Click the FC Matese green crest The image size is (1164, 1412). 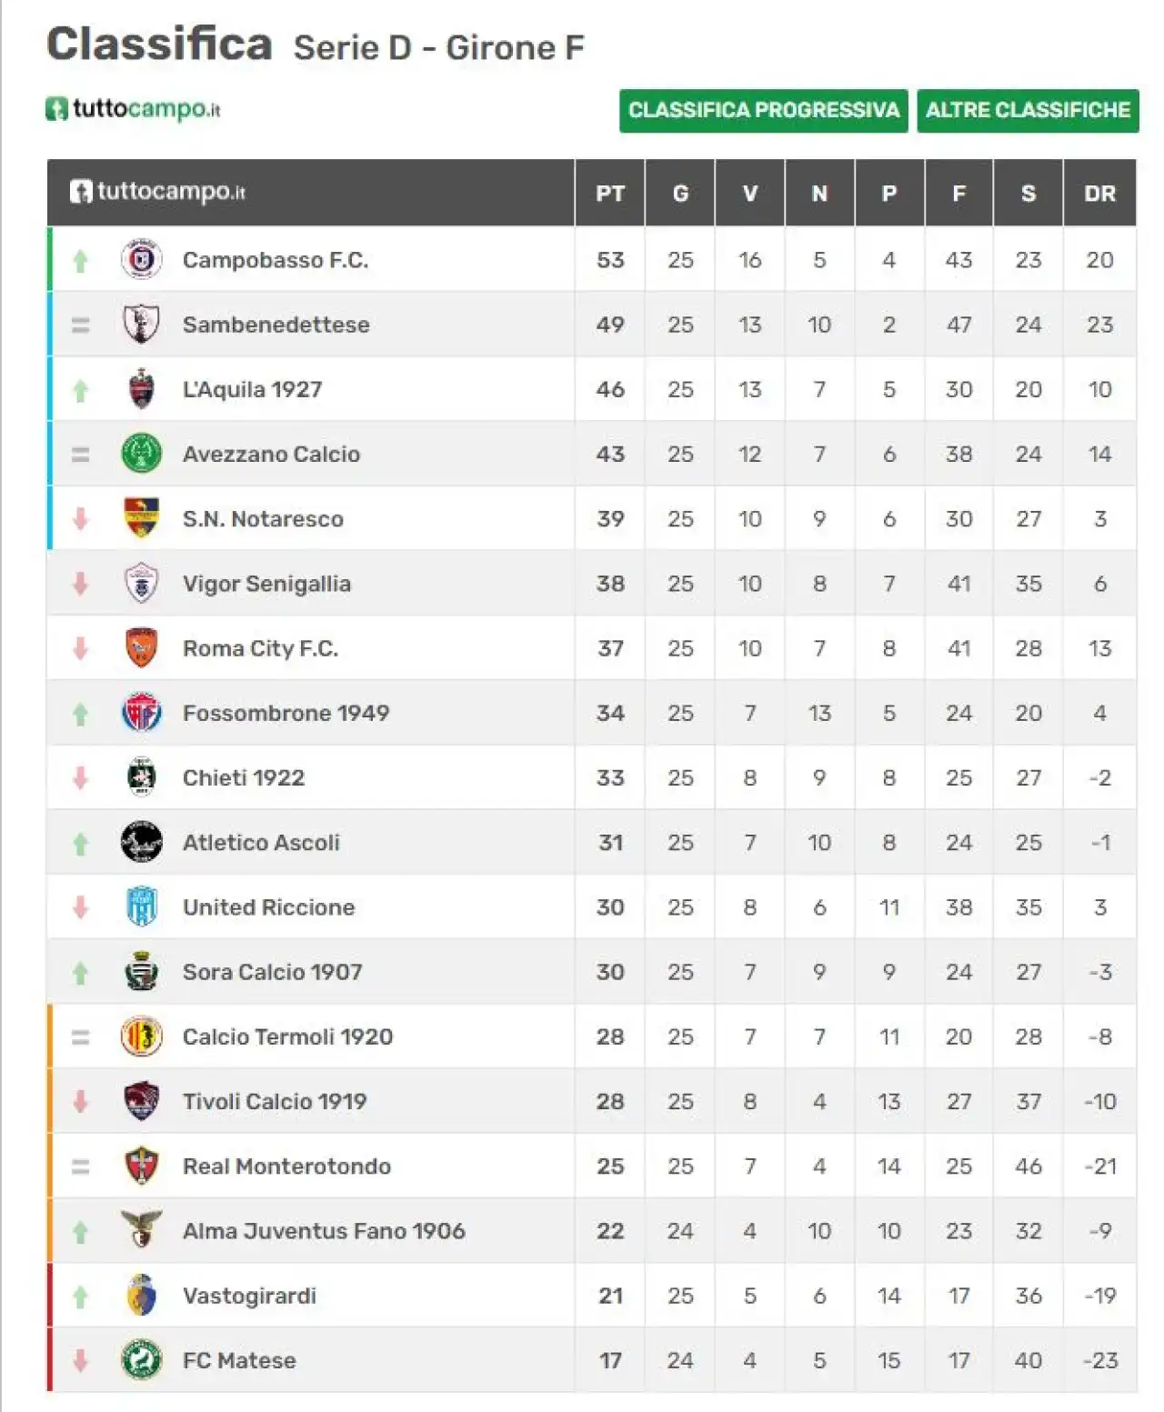point(141,1360)
